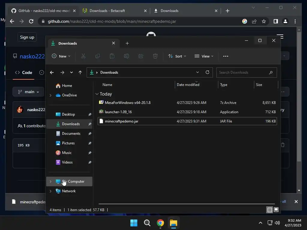The height and width of the screenshot is (230, 307).
Task: Click the Delete trash icon in Explorer toolbar
Action: (155, 56)
